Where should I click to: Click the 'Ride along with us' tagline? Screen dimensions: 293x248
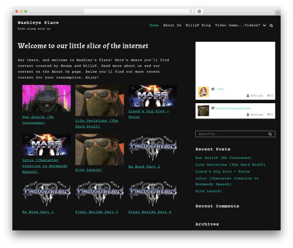34,29
